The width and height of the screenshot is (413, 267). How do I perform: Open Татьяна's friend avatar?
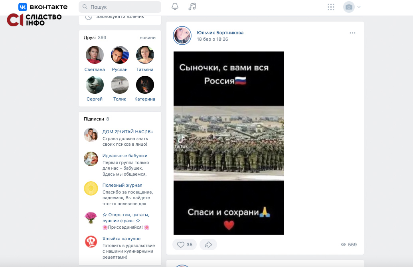tap(145, 55)
